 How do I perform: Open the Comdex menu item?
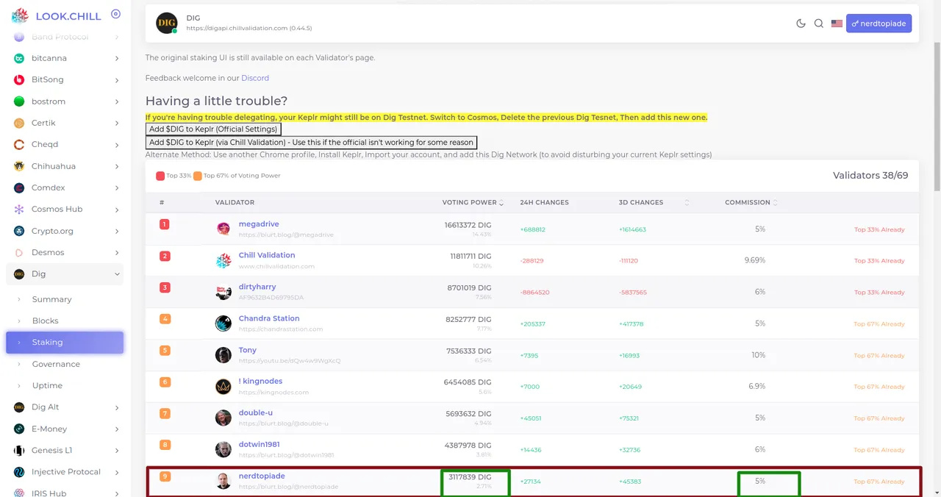65,187
